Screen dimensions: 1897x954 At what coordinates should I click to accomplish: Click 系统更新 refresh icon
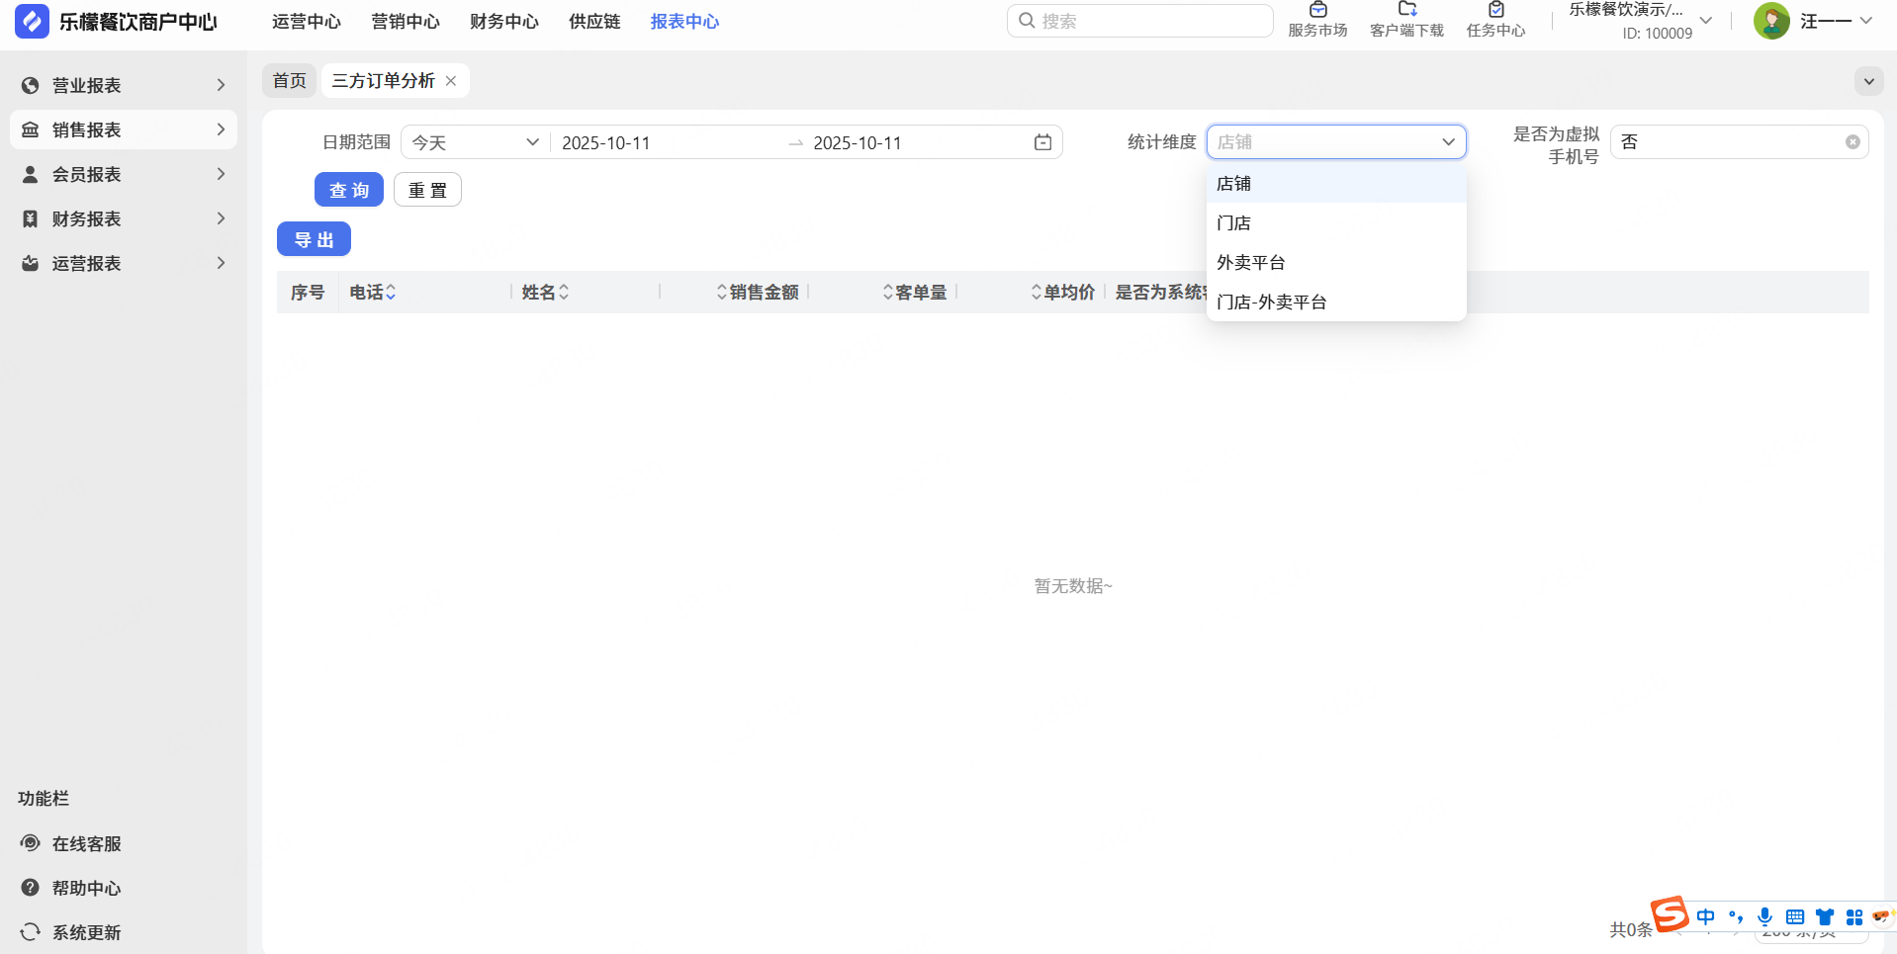tap(31, 932)
